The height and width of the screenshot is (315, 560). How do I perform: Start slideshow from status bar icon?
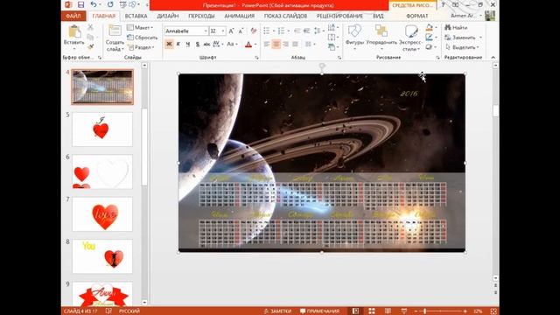(404, 311)
